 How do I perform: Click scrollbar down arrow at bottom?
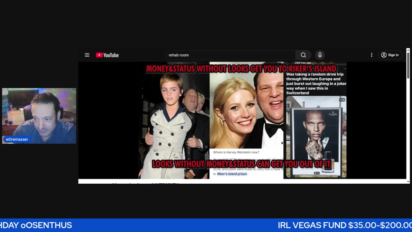[x=408, y=182]
